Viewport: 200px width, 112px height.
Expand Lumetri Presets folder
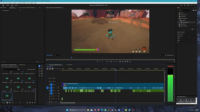click(x=178, y=15)
